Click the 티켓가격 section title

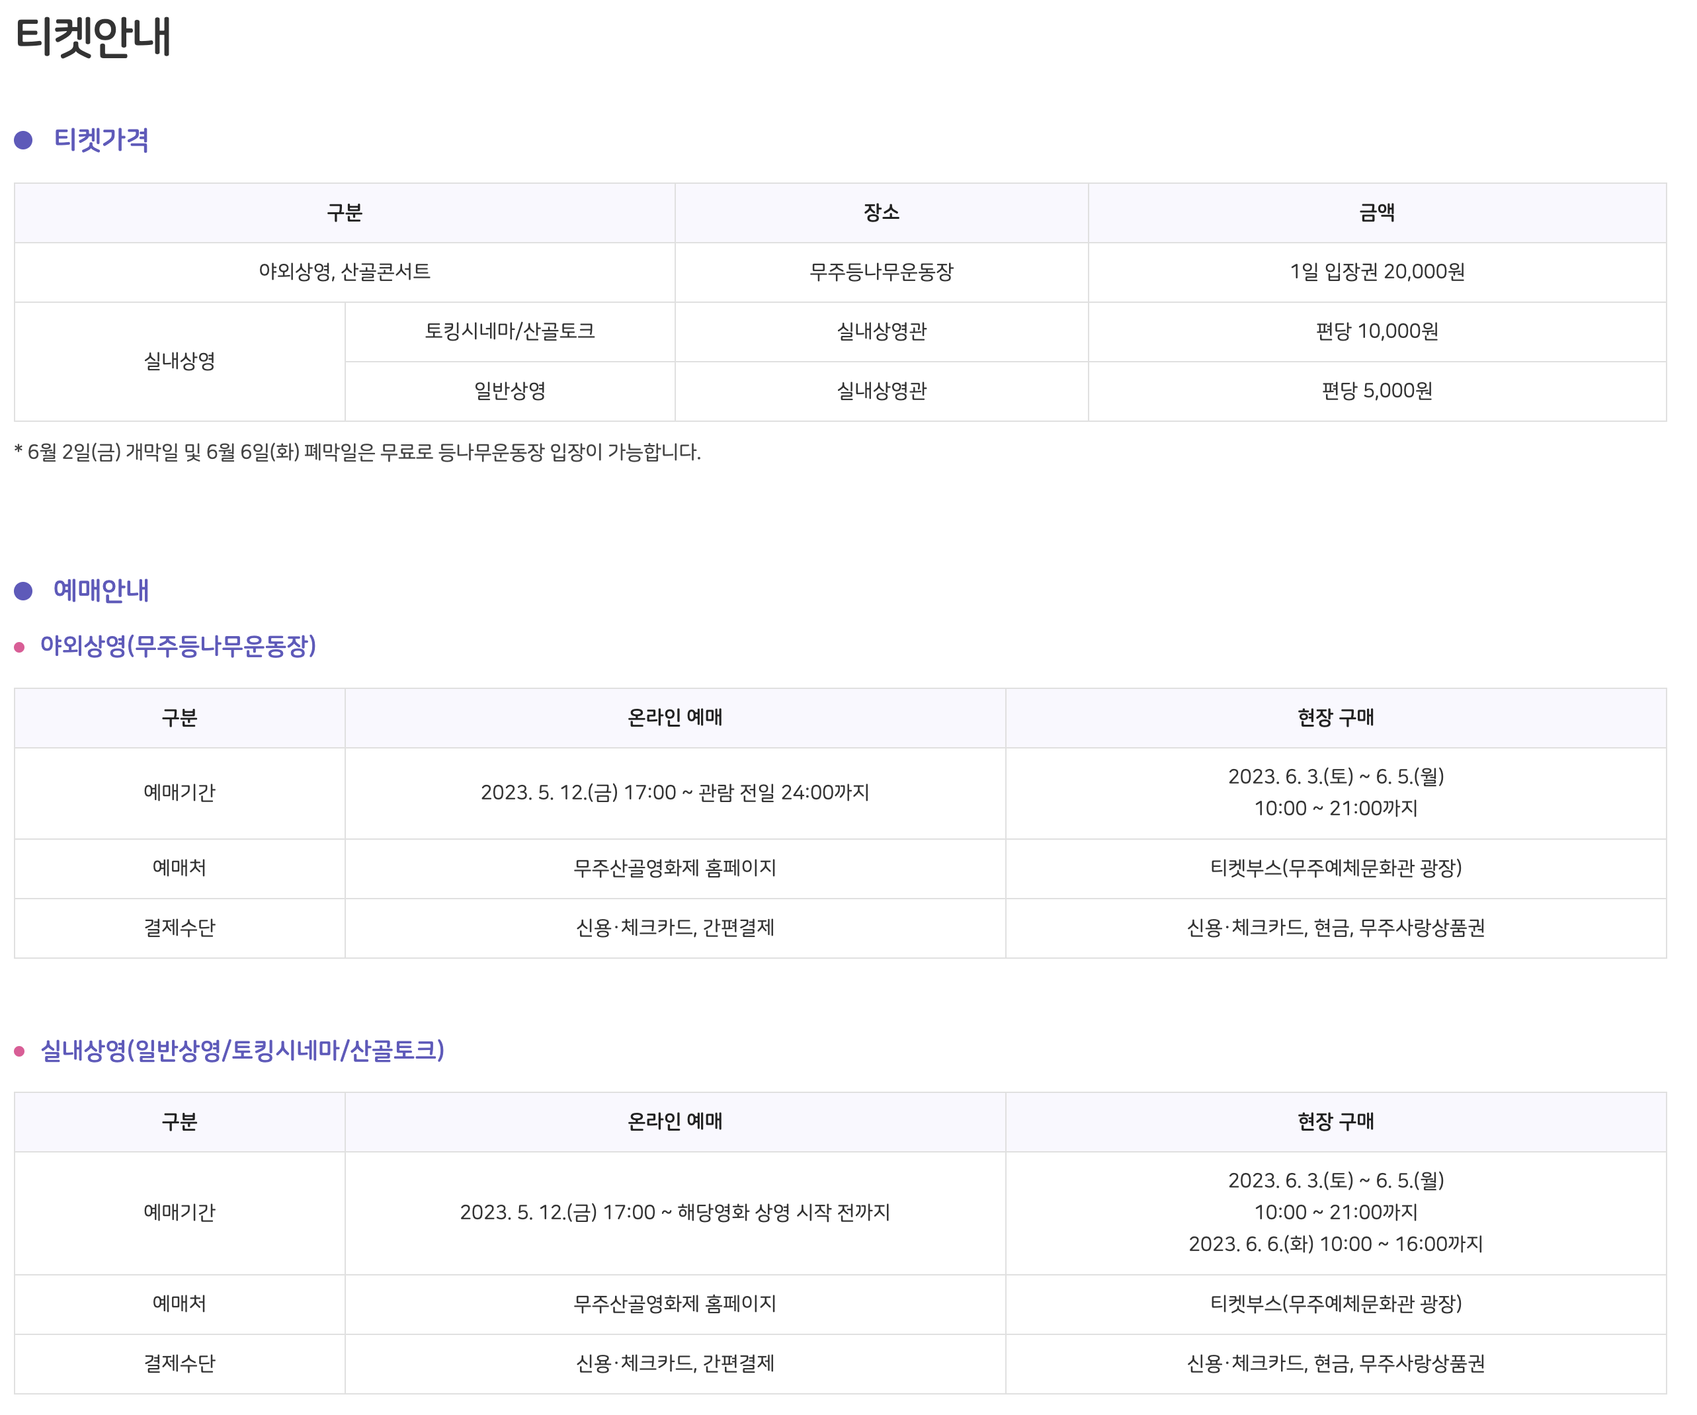coord(101,141)
